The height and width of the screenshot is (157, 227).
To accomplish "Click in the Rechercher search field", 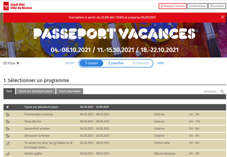I will point(211,91).
